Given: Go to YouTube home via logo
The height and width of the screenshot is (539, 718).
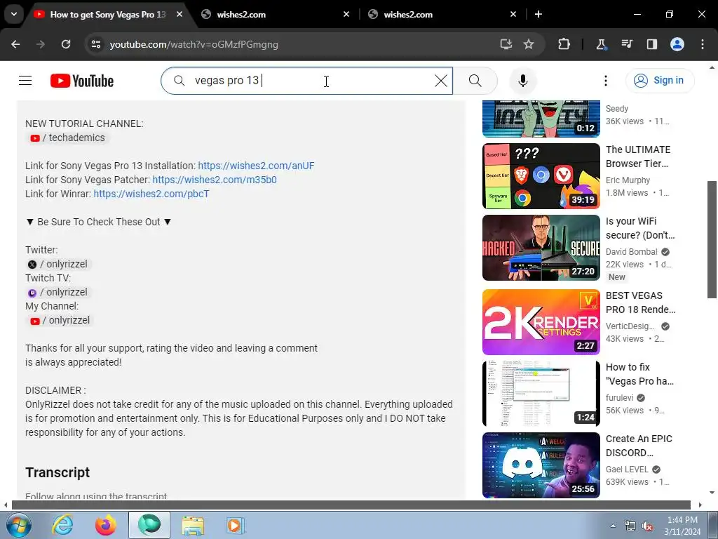Looking at the screenshot, I should click(82, 81).
